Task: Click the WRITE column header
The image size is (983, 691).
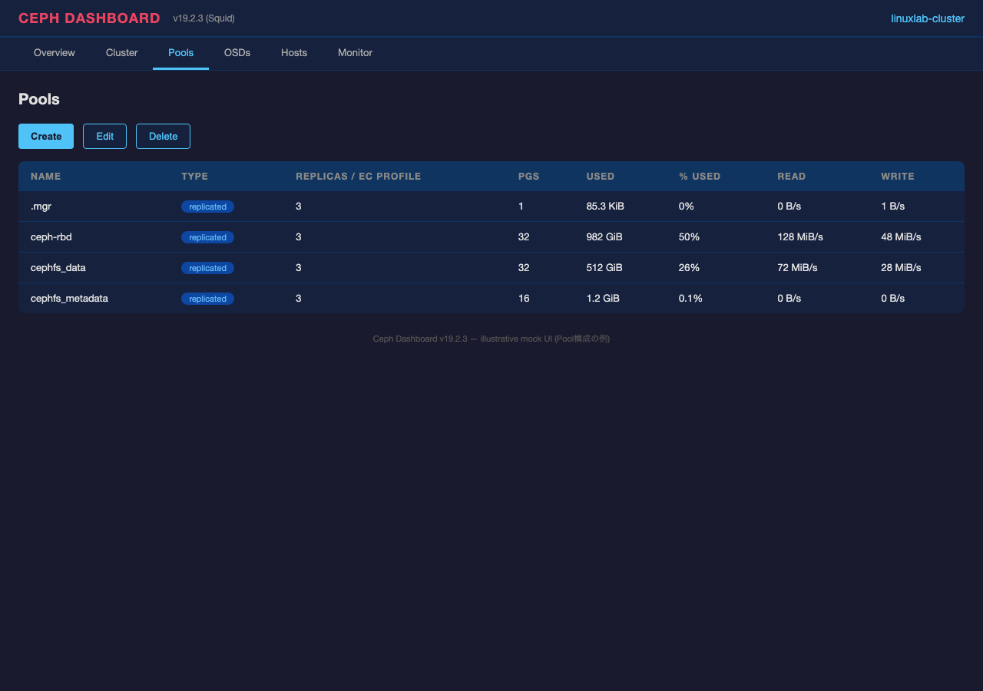Action: [897, 176]
